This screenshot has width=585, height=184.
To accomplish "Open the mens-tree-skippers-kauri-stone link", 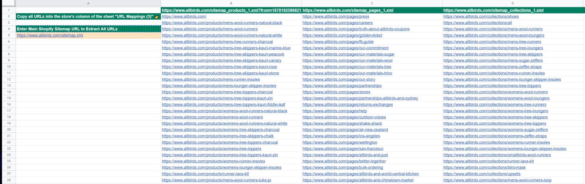I will click(220, 73).
